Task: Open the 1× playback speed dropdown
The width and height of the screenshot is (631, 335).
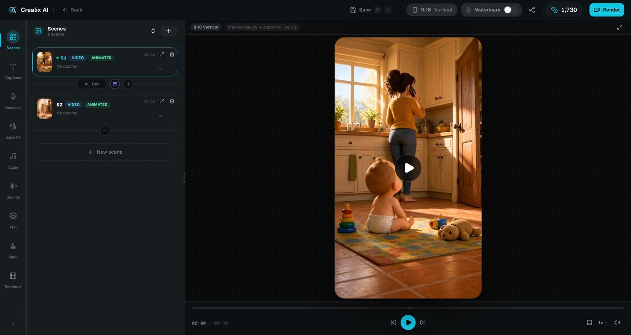Action: coord(603,322)
